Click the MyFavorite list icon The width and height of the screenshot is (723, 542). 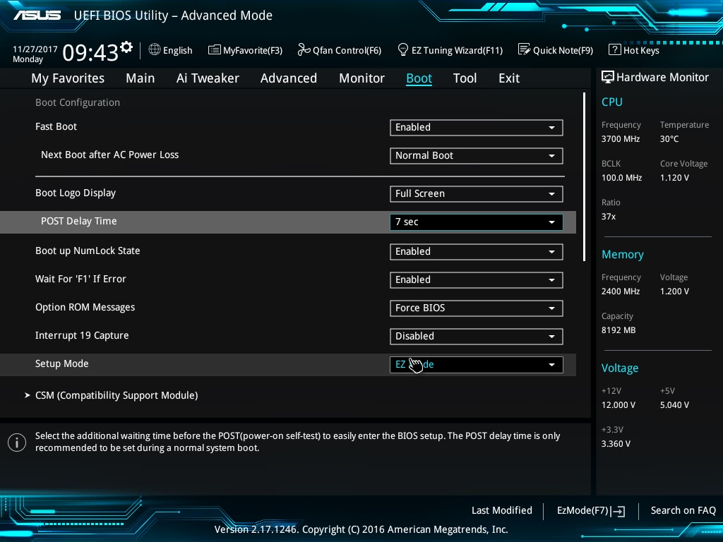(215, 50)
